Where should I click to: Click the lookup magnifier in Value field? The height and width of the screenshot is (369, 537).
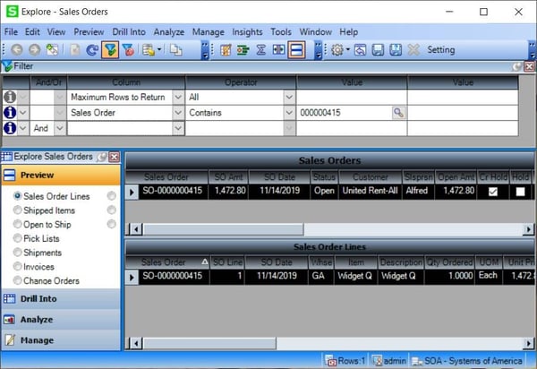(398, 113)
